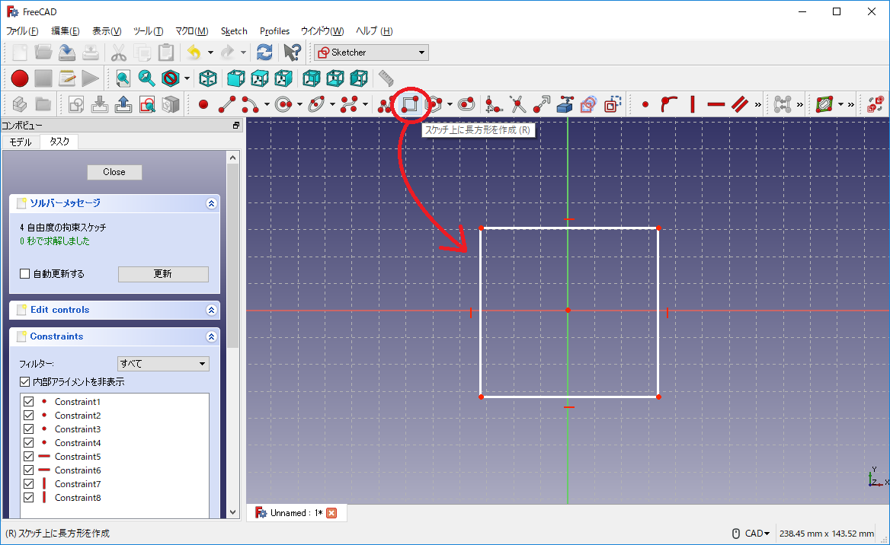
Task: Select the create ellipse/conic tool
Action: point(317,104)
